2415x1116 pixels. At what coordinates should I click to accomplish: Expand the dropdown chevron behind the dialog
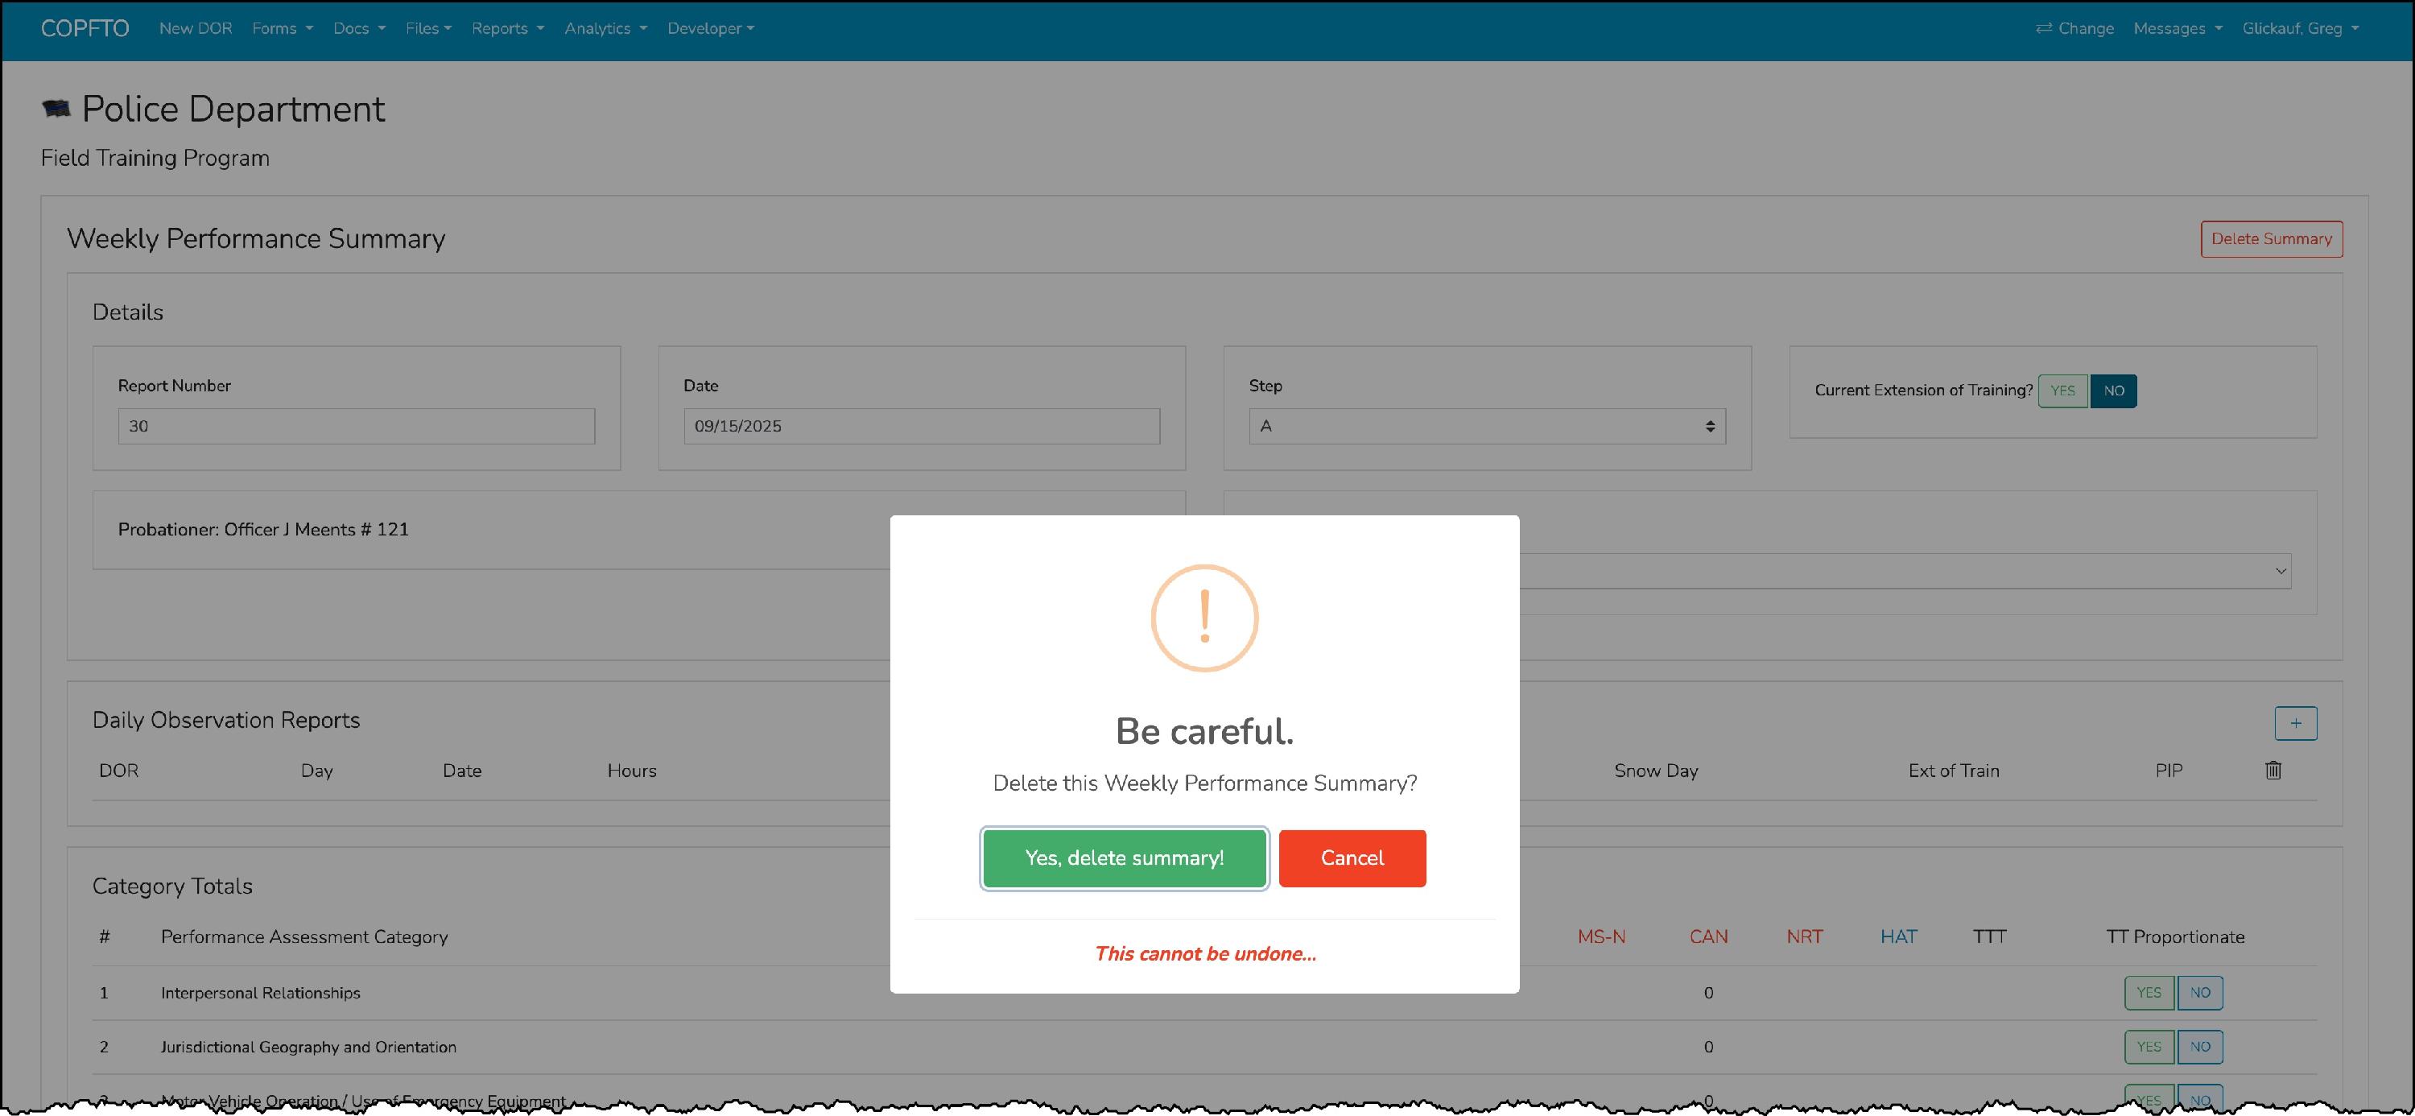click(x=2280, y=571)
